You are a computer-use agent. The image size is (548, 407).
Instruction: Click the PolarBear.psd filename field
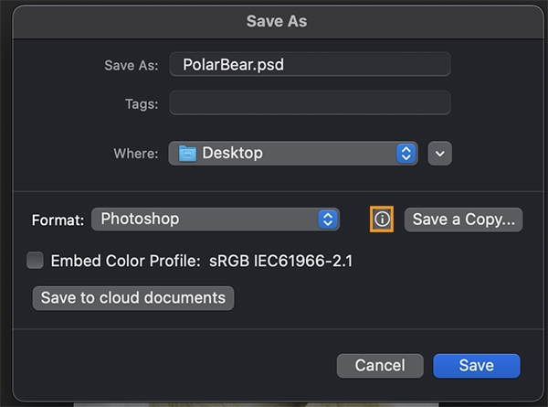pos(310,64)
